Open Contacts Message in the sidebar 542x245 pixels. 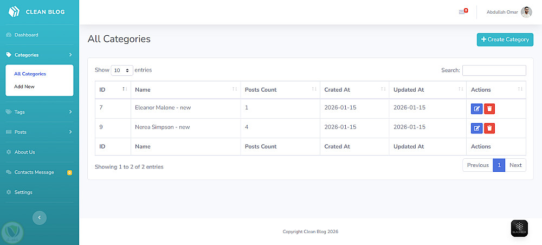coord(34,172)
